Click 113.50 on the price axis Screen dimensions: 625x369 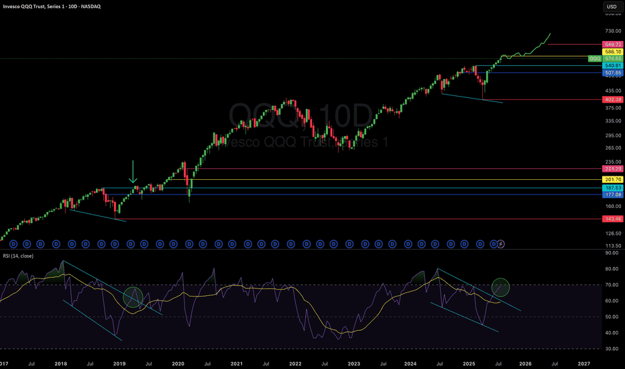click(x=613, y=246)
